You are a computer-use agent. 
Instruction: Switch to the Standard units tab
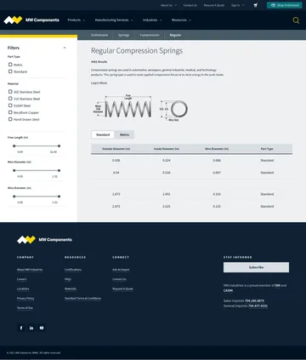[103, 134]
